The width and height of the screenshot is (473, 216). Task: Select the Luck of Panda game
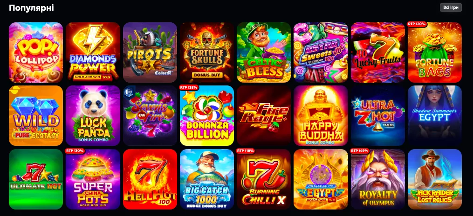click(x=93, y=116)
